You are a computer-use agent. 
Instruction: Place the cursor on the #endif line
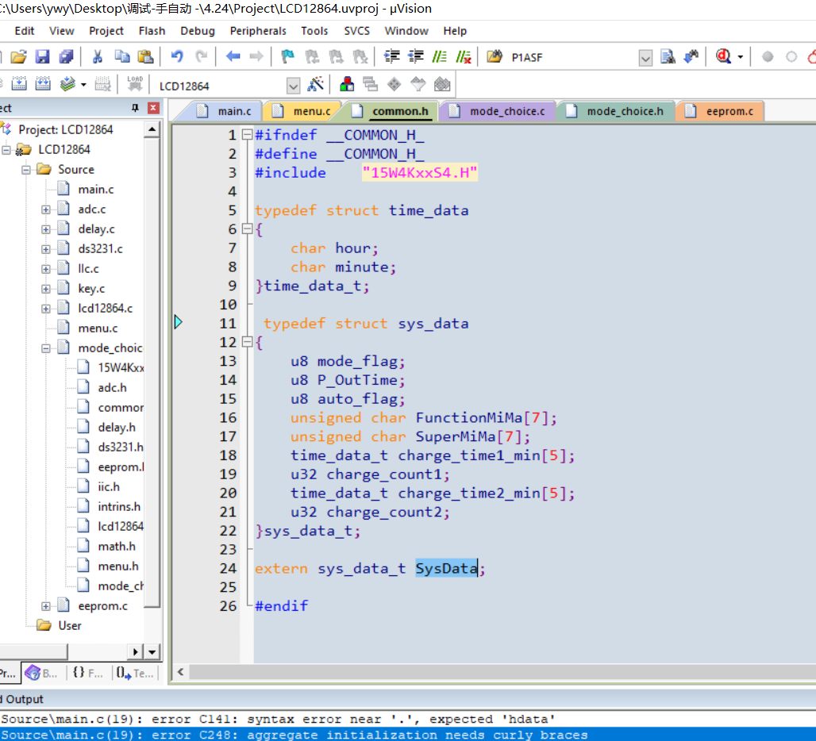281,606
